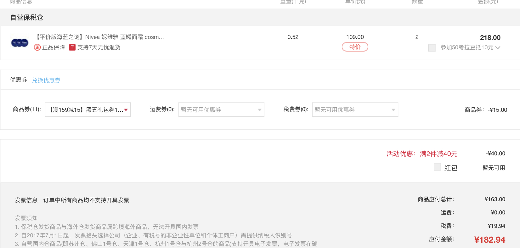Image resolution: width=525 pixels, height=248 pixels.
Task: Click the quantity value 2
Action: point(417,37)
